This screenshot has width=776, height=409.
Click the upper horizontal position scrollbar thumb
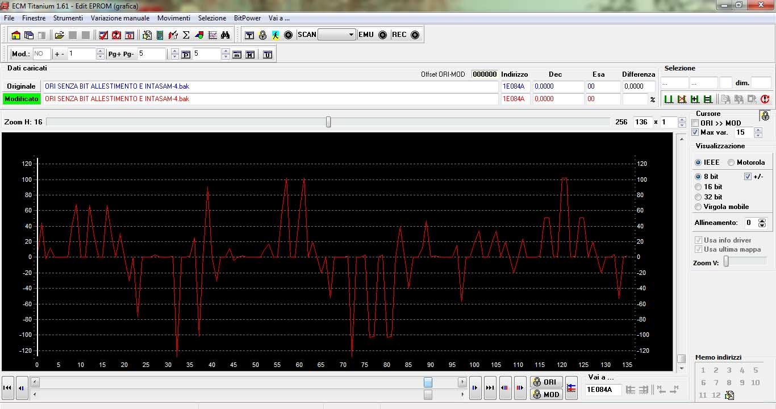tap(428, 383)
